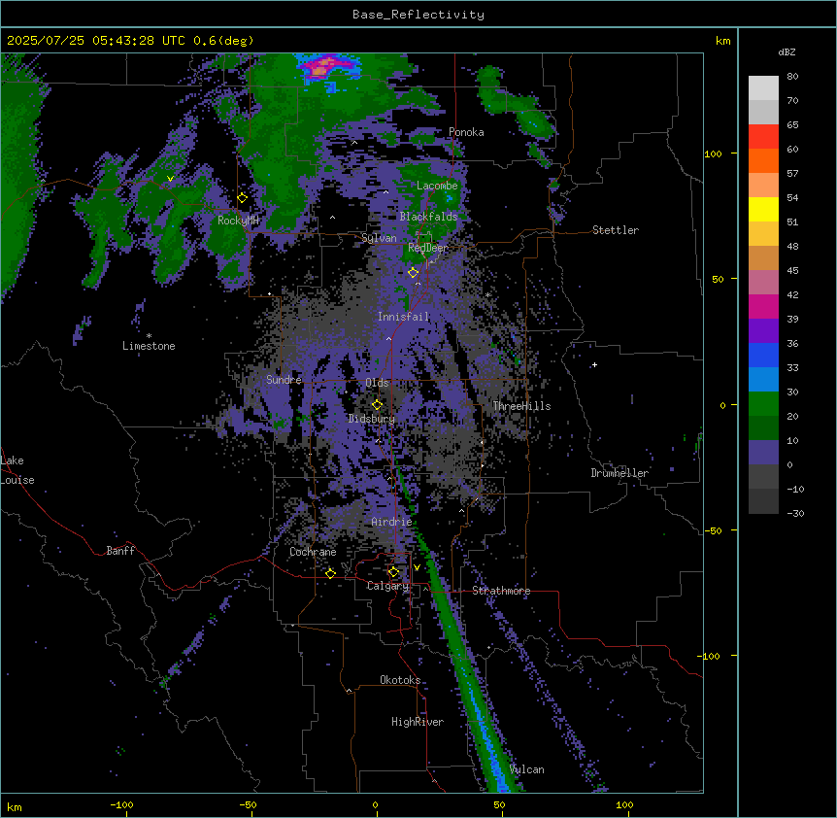Click the Drumheller town label
This screenshot has height=818, width=837.
point(619,473)
